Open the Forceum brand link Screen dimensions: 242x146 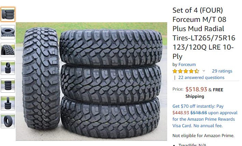[x=187, y=65]
